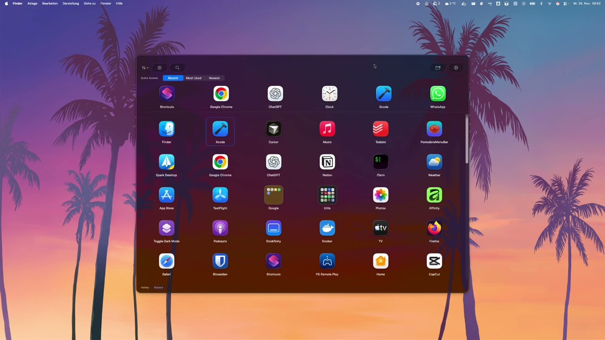Image resolution: width=605 pixels, height=340 pixels.
Task: Click the ⌘Space hotkey button
Action: (158, 287)
